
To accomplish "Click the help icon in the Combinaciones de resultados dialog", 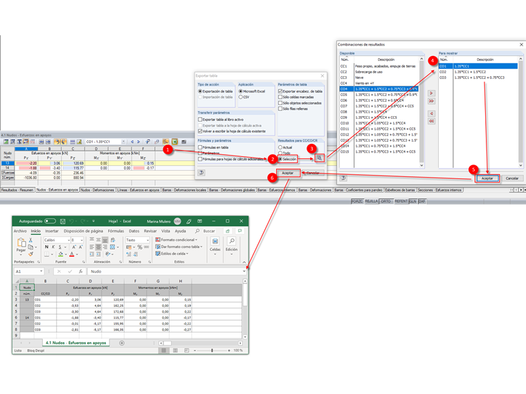I will pyautogui.click(x=343, y=178).
